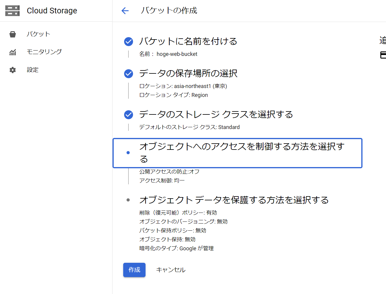Image resolution: width=386 pixels, height=294 pixels.
Task: Open the バケット menu item
Action: point(38,34)
